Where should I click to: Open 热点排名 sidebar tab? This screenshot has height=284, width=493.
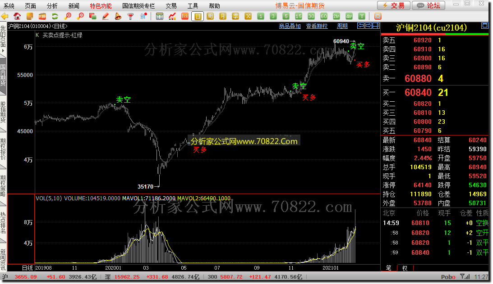click(x=3, y=223)
